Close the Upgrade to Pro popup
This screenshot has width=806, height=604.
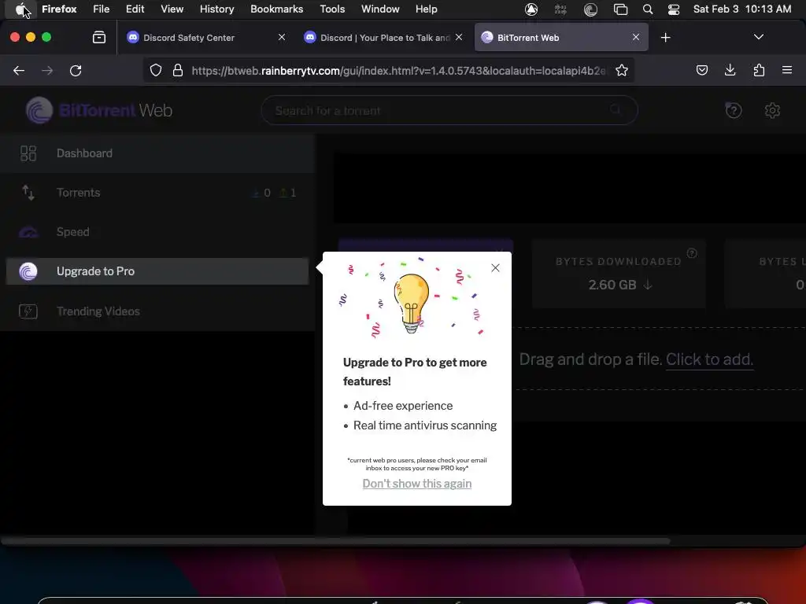pyautogui.click(x=495, y=267)
